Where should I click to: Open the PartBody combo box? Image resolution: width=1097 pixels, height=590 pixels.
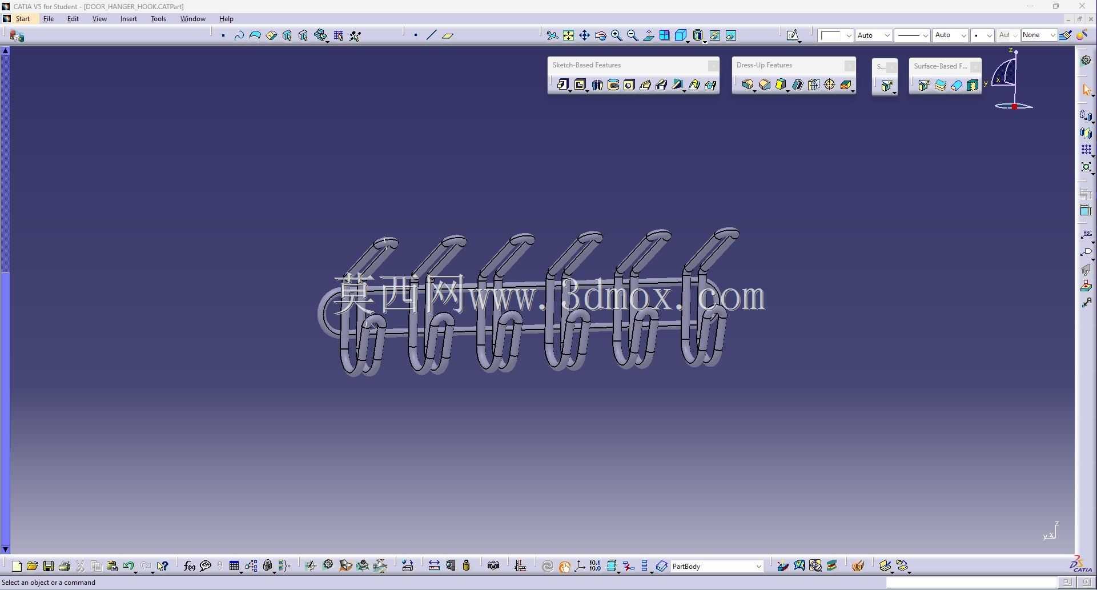717,566
